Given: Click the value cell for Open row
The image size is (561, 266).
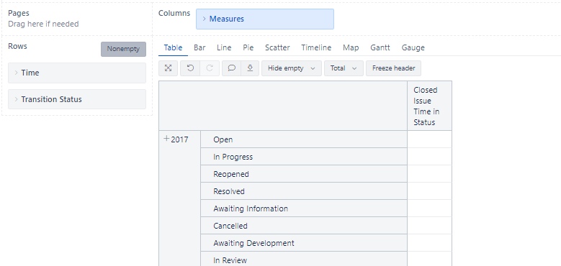Looking at the screenshot, I should click(429, 139).
